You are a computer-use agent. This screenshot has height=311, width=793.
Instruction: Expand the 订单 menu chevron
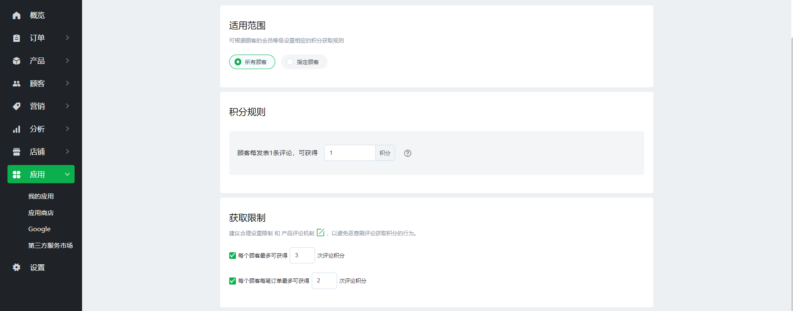click(67, 38)
